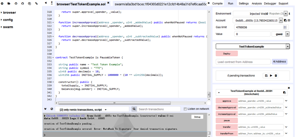Viewport: 295px width, 137px height.
Task: Expand the transfer function parameters chevron
Action: [286, 127]
